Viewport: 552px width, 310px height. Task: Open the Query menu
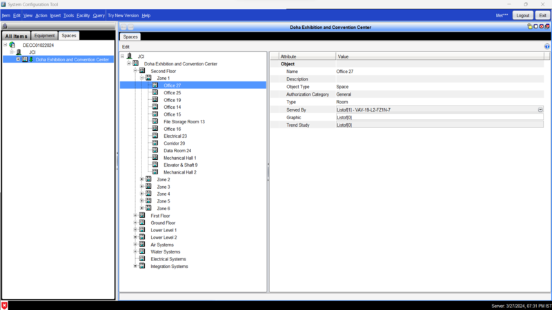coord(99,15)
